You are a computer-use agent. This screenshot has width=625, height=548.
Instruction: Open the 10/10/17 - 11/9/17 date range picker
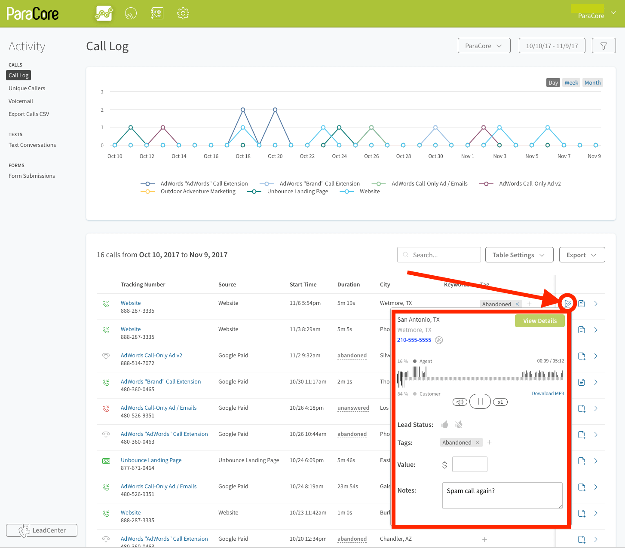point(552,46)
